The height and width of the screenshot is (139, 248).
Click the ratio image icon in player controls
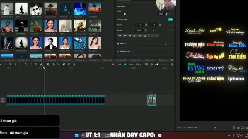(238, 128)
